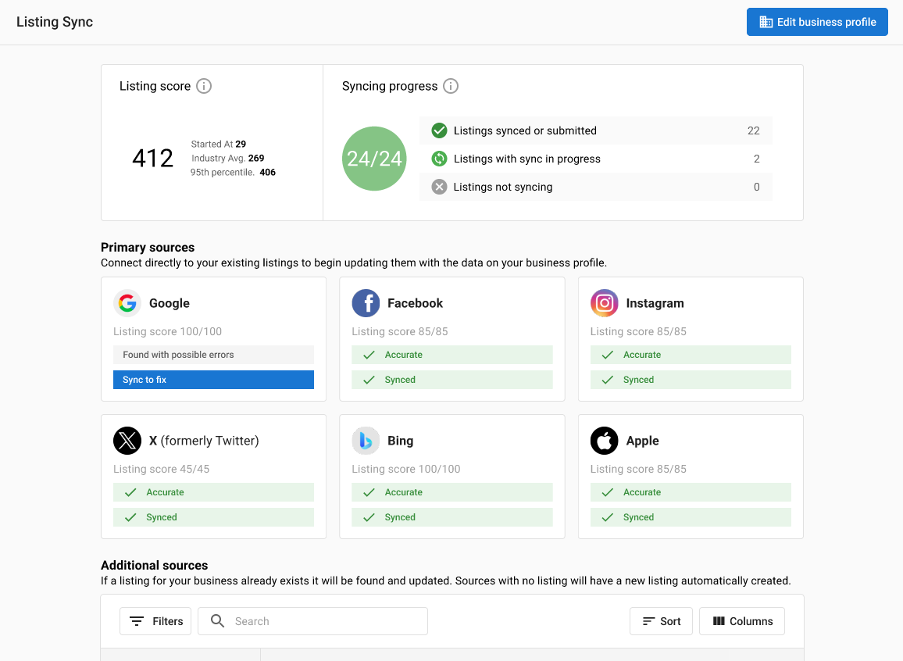Click the Instagram logo icon
This screenshot has height=661, width=903.
pyautogui.click(x=604, y=303)
